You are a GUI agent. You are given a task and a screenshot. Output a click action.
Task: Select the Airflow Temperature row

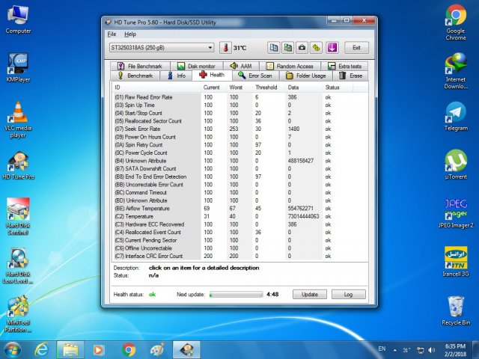pos(239,208)
